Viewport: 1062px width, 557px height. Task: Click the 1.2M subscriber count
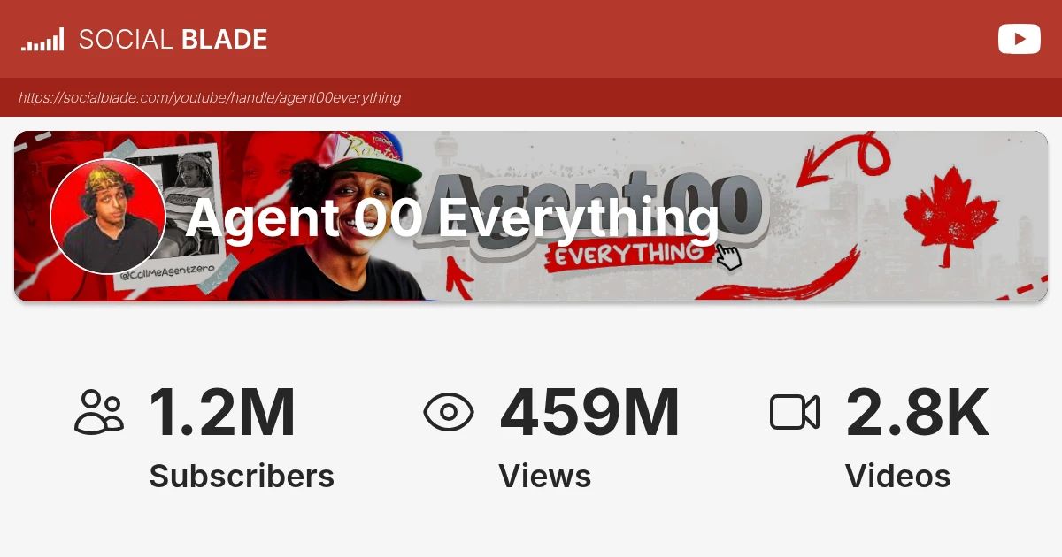pyautogui.click(x=221, y=413)
